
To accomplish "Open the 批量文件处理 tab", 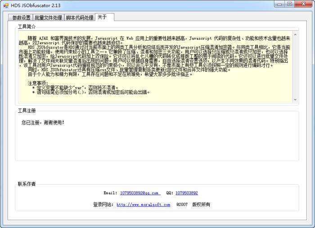I will pos(49,18).
